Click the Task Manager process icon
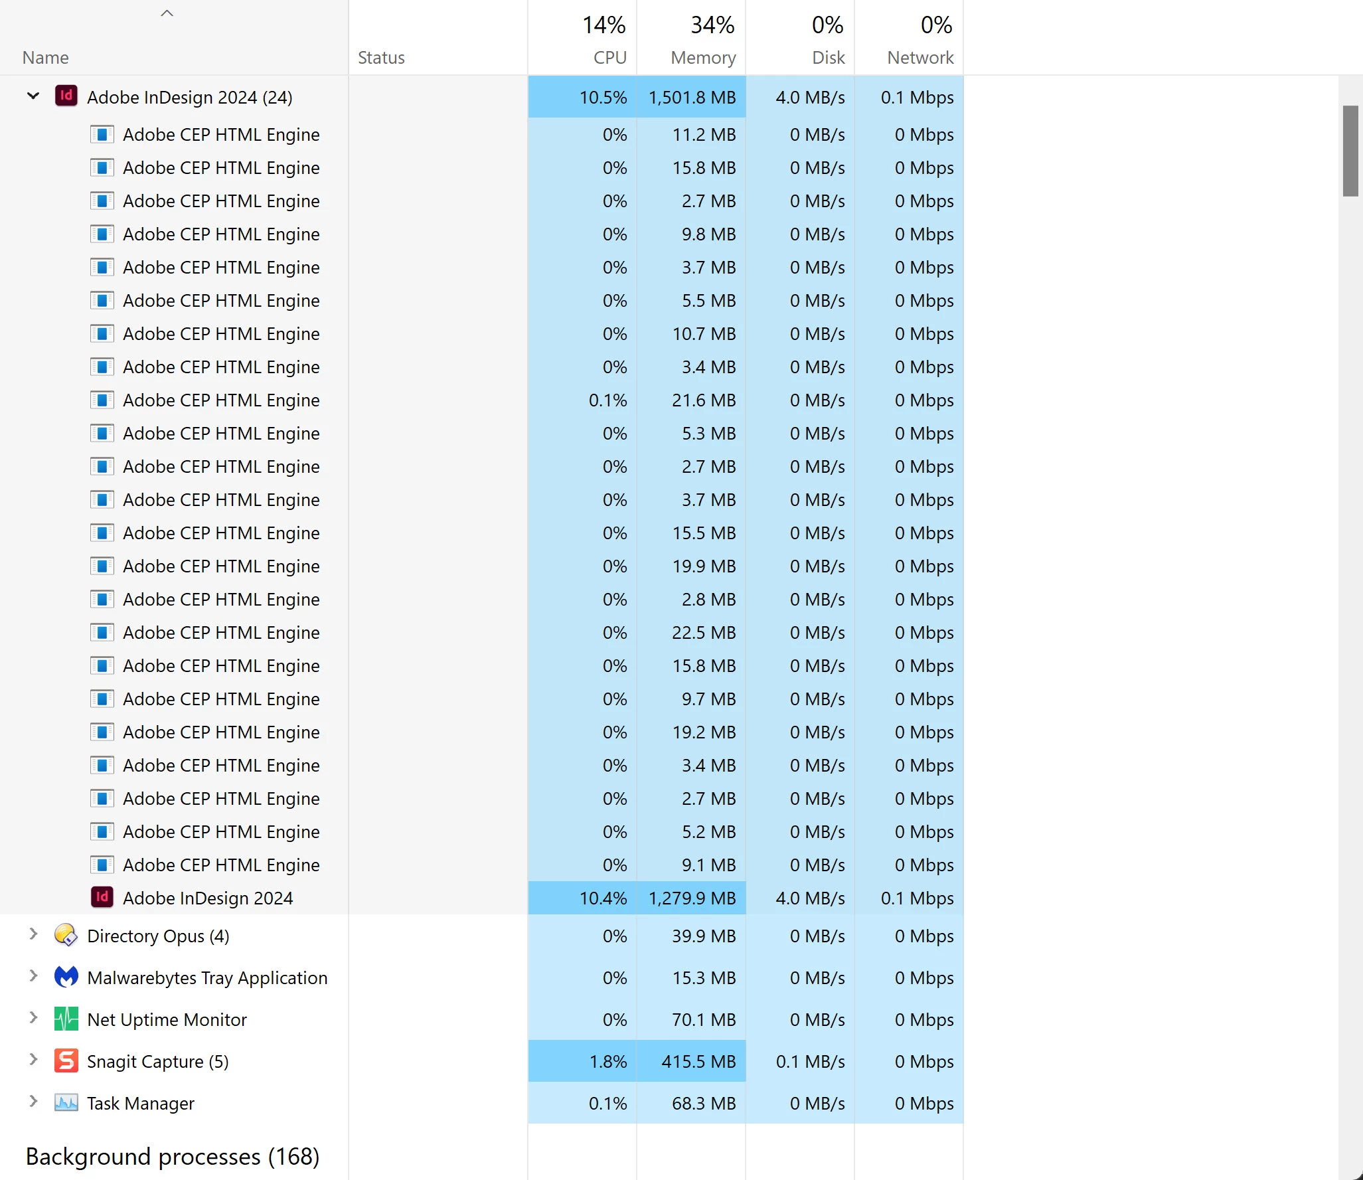This screenshot has width=1363, height=1180. (66, 1102)
